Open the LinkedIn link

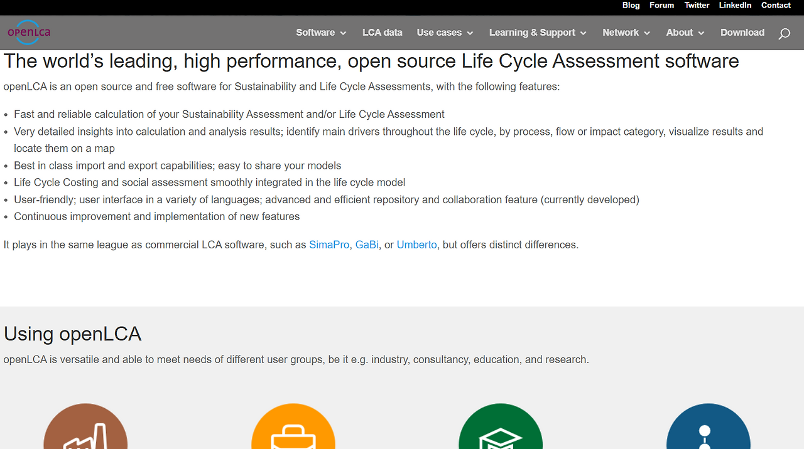(735, 5)
